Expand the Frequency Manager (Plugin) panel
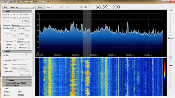Screen dimensions: 175x98 click(x=3, y=83)
